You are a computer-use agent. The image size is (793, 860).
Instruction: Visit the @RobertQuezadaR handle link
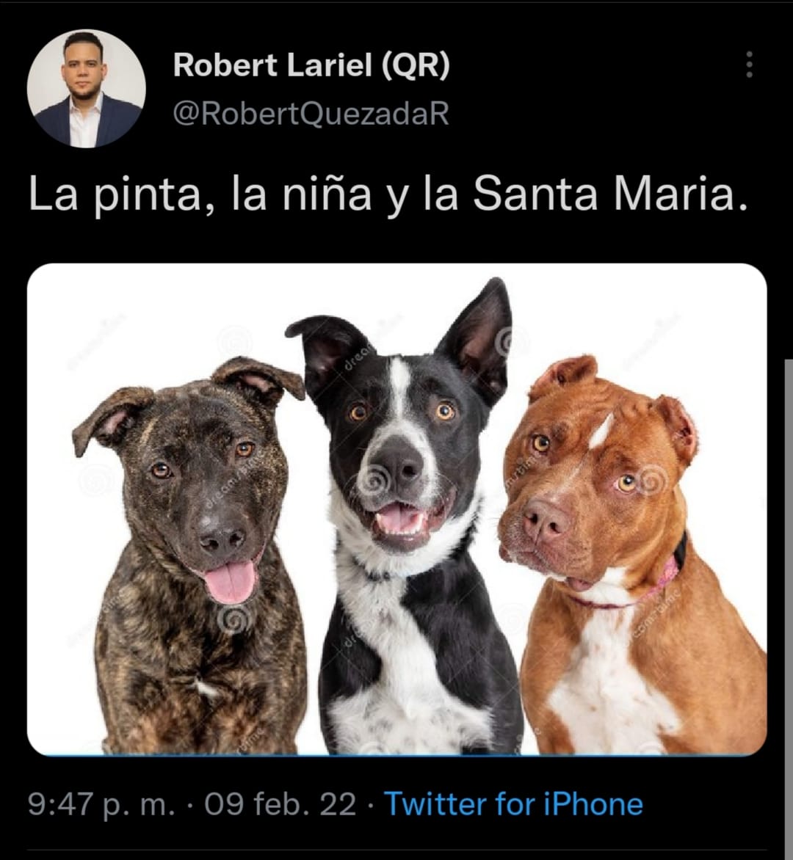click(311, 114)
